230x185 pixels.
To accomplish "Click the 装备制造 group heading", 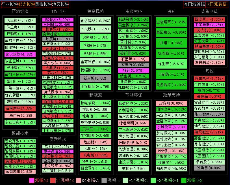I will click(209, 11).
